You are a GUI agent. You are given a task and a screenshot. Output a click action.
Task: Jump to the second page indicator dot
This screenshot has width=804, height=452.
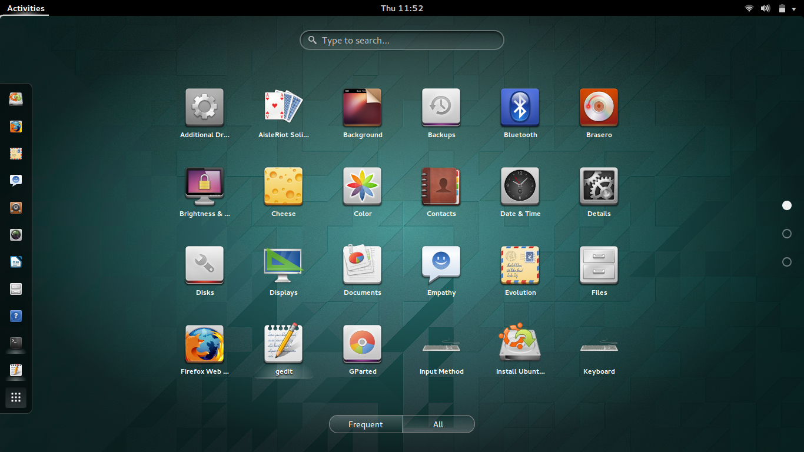tap(787, 234)
